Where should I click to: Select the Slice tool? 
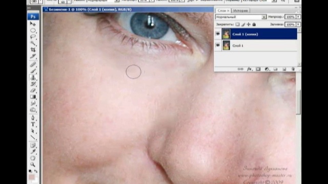(33, 56)
